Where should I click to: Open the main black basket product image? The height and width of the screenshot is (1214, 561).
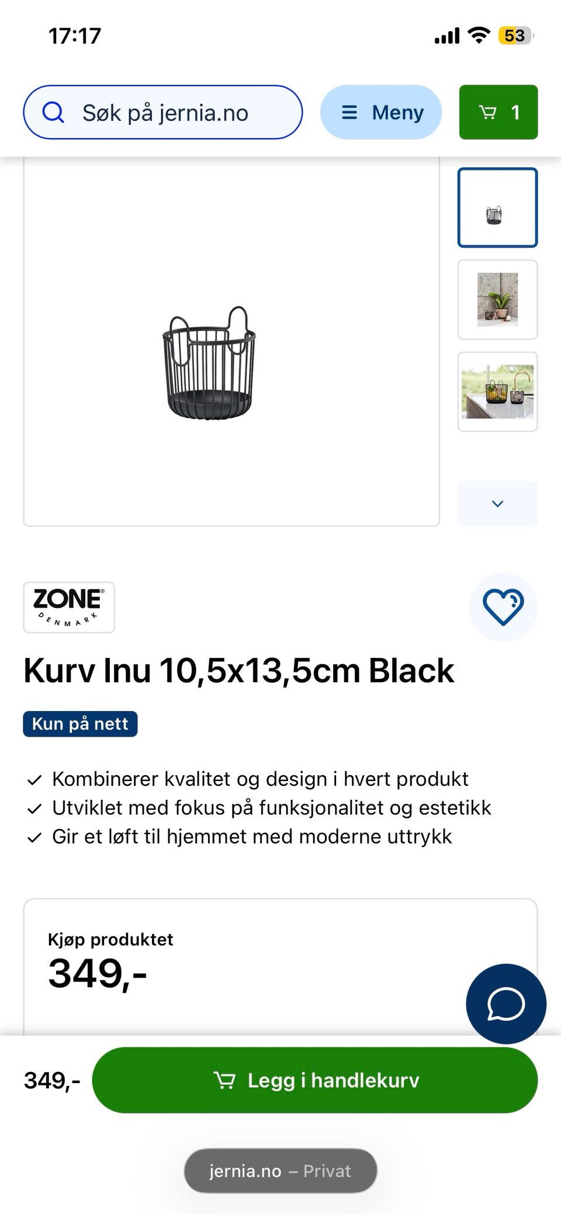point(209,362)
